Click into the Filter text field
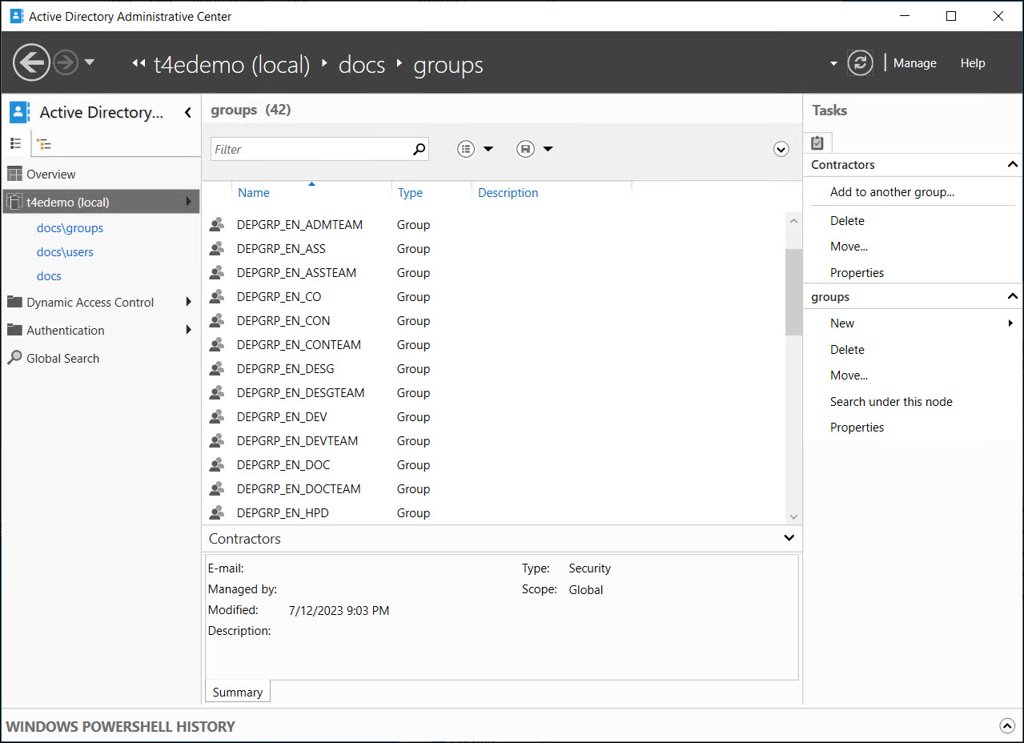This screenshot has width=1024, height=743. (x=311, y=149)
